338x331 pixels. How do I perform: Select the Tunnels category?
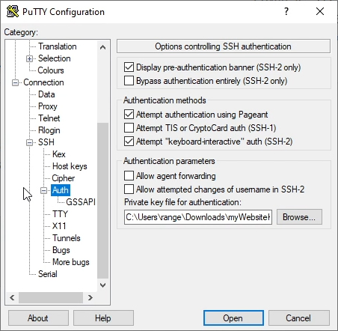67,238
